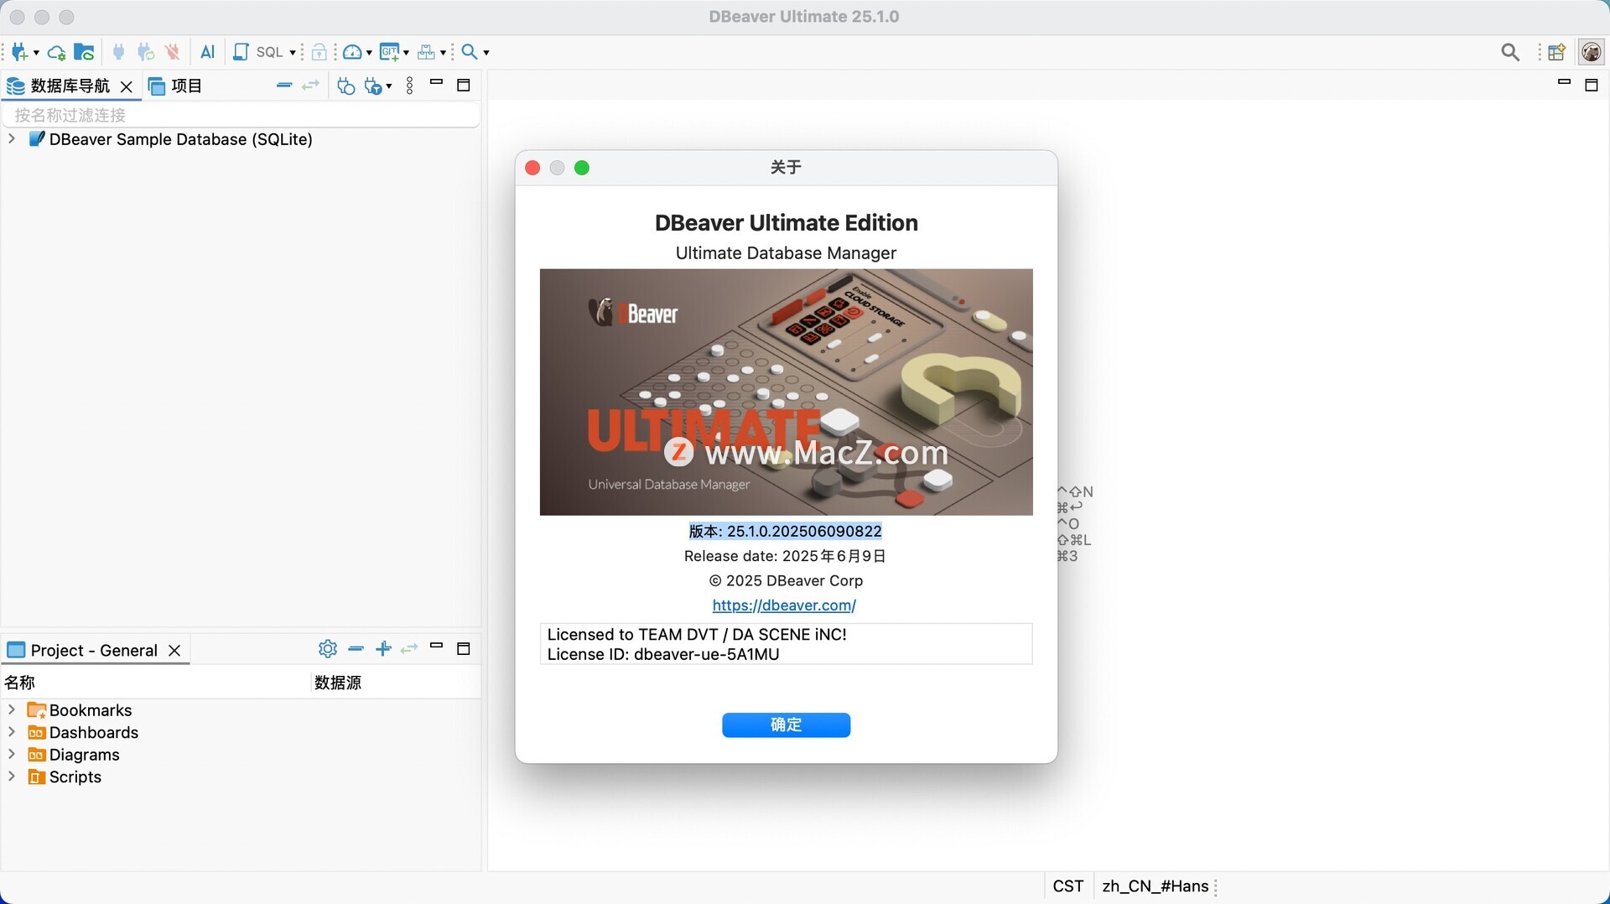Screen dimensions: 1610x904
Task: Collapse all in the database navigator panel
Action: pyautogui.click(x=284, y=86)
